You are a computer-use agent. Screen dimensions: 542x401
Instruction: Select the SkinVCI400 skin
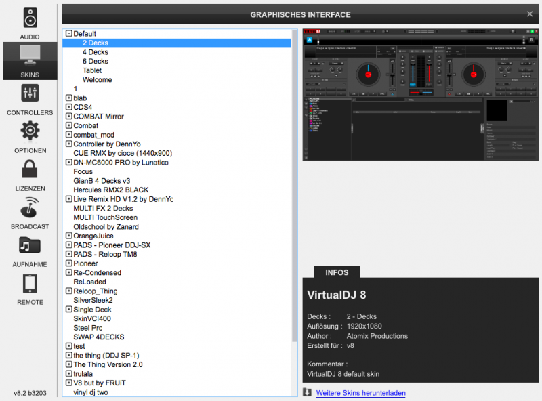[92, 318]
